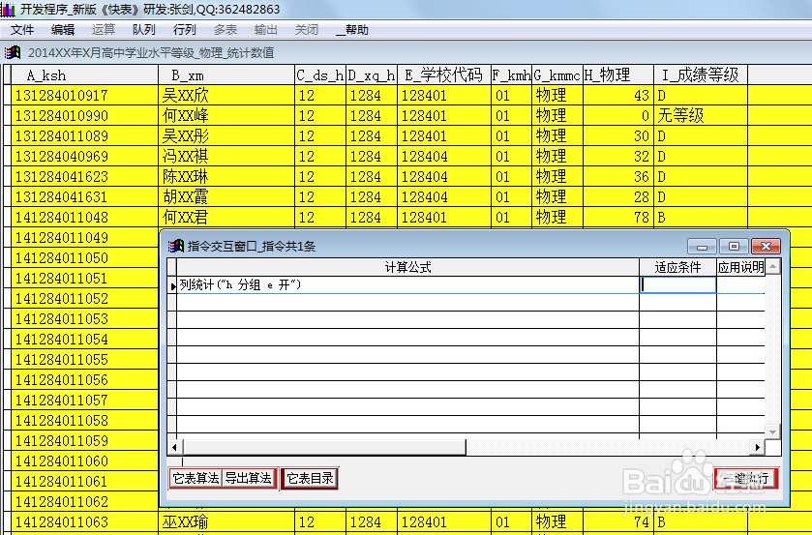
Task: Click the dialog horizontal scrollbar thumb
Action: [x=324, y=447]
